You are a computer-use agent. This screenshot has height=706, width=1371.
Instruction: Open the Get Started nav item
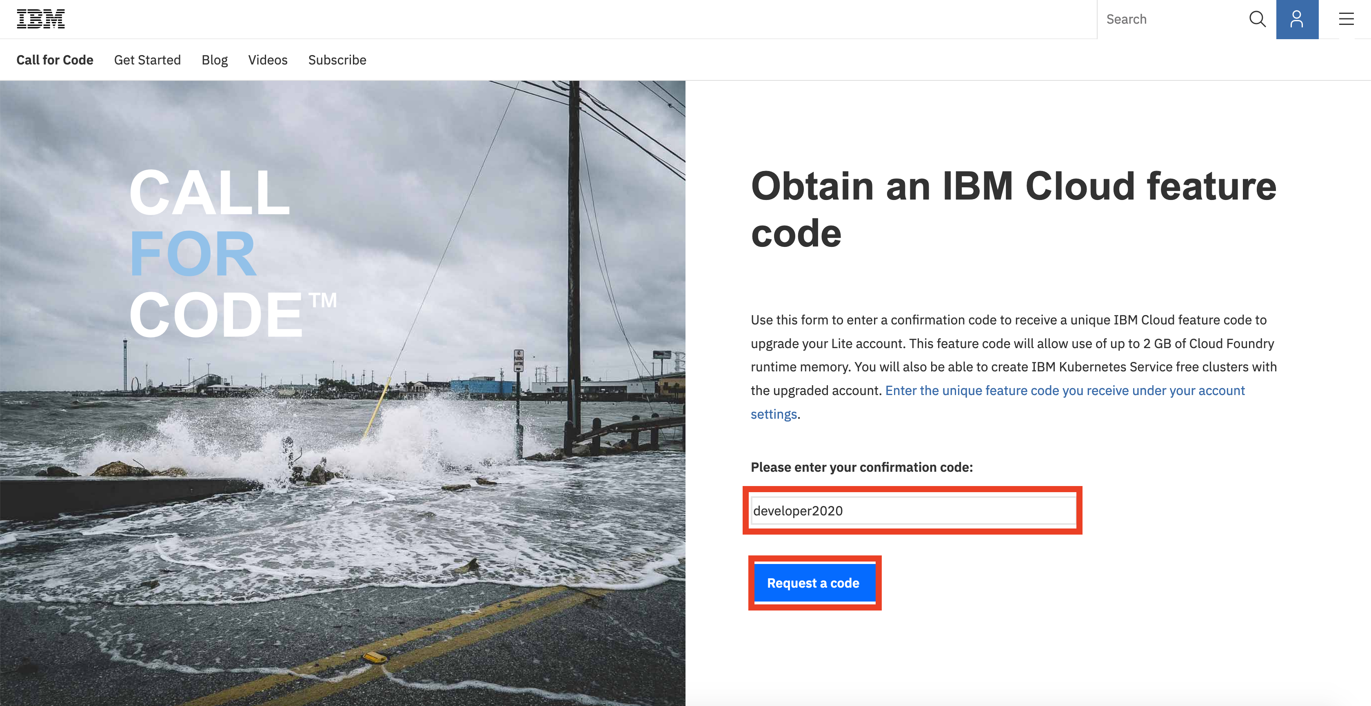click(x=147, y=60)
